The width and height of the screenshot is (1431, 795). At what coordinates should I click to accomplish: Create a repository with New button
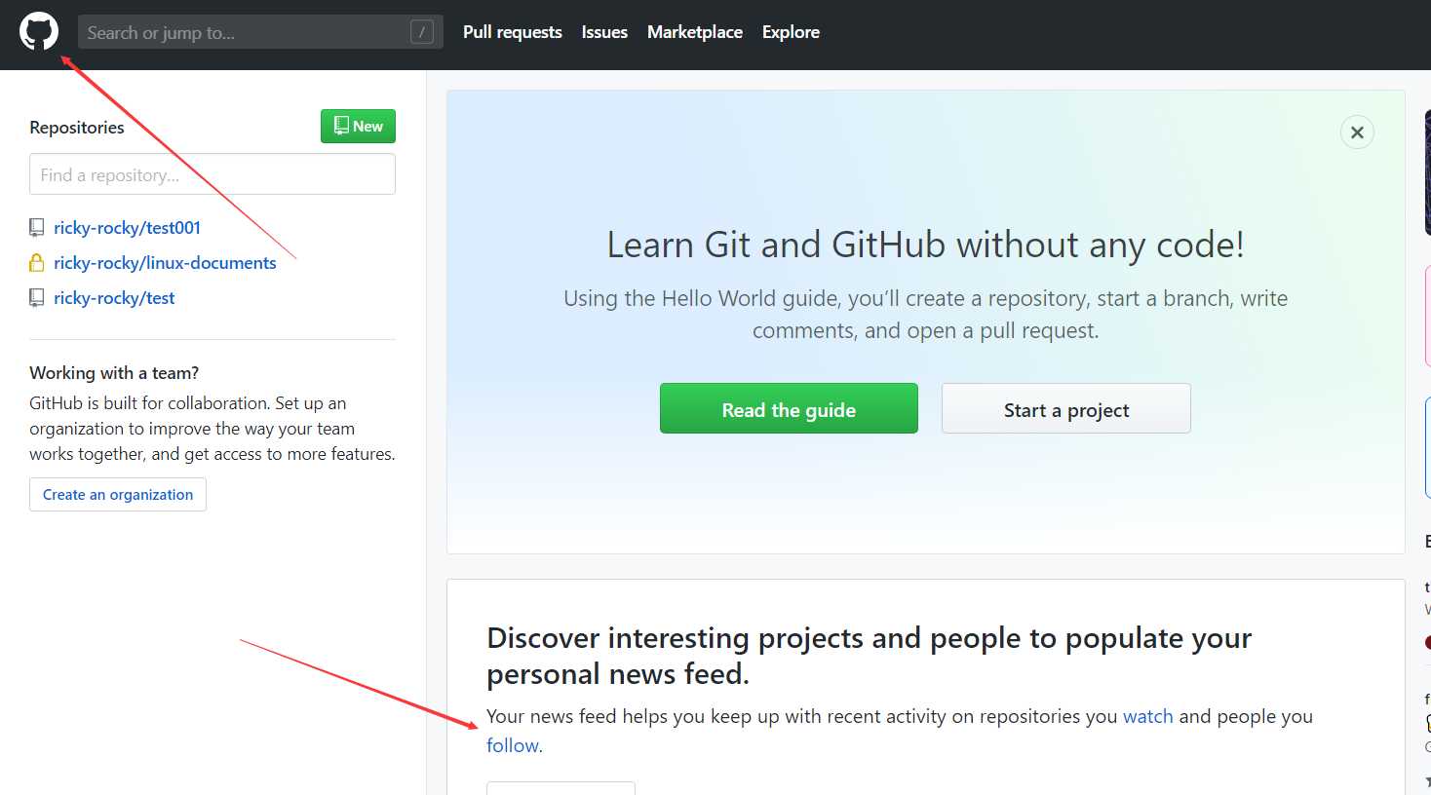point(358,127)
